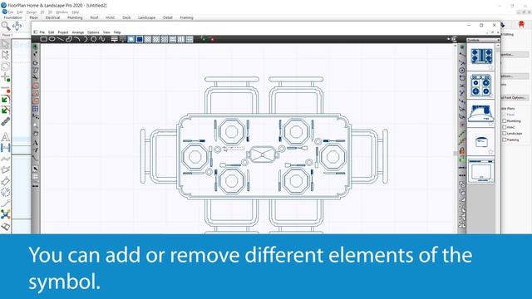
Task: Switch to the Roof plan tab
Action: [94, 17]
